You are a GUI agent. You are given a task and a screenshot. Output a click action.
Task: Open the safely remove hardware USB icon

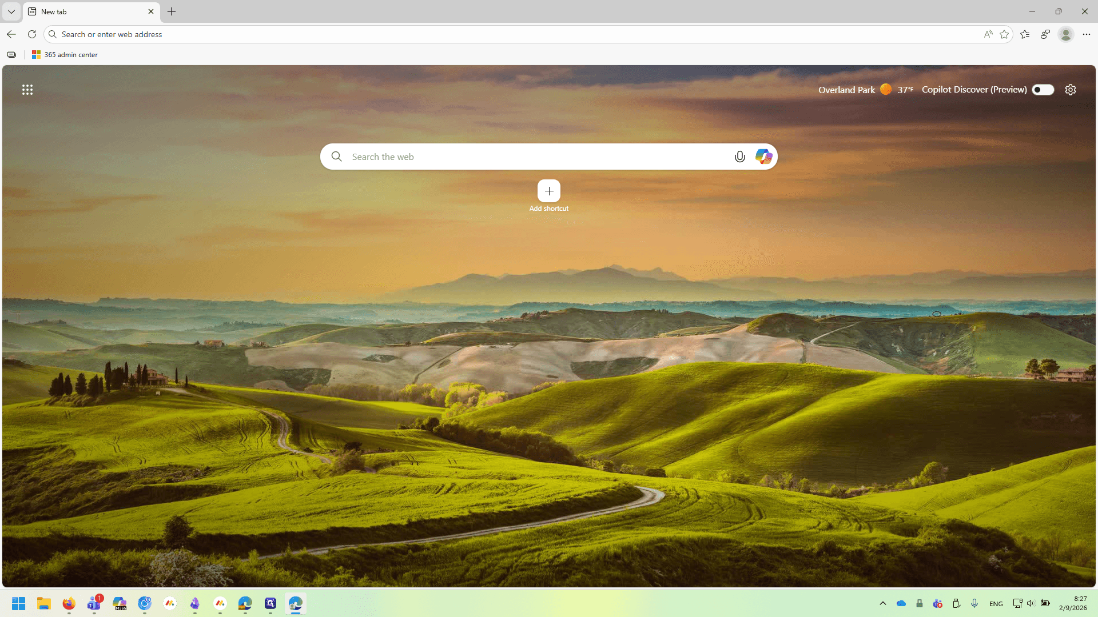956,603
